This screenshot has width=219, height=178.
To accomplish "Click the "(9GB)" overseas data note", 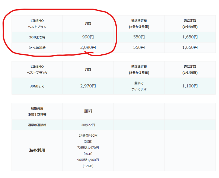I will pos(88,154).
